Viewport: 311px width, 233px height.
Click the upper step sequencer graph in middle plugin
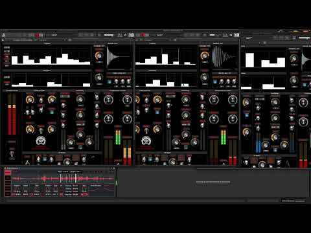166,56
